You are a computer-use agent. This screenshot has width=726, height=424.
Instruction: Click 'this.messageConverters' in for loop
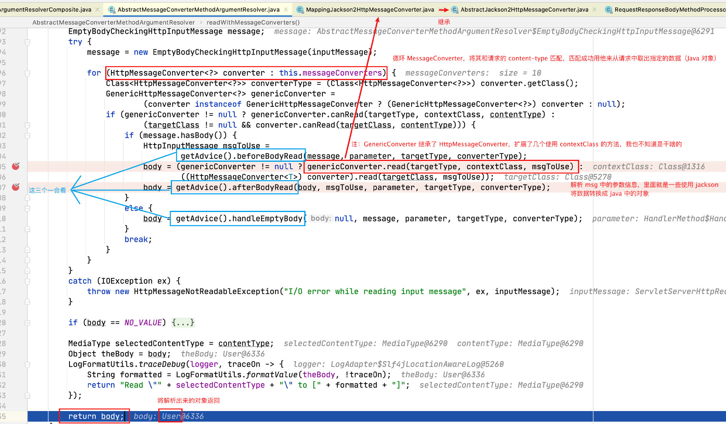coord(331,73)
